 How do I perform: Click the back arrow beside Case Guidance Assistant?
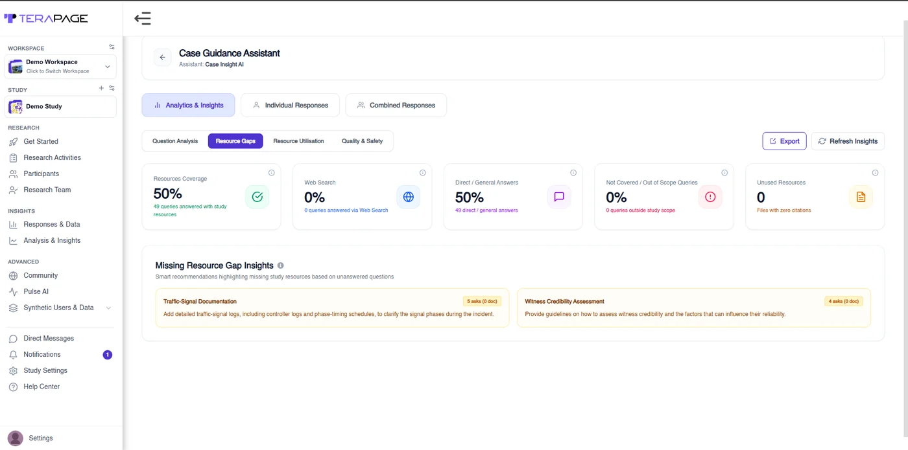pyautogui.click(x=163, y=58)
